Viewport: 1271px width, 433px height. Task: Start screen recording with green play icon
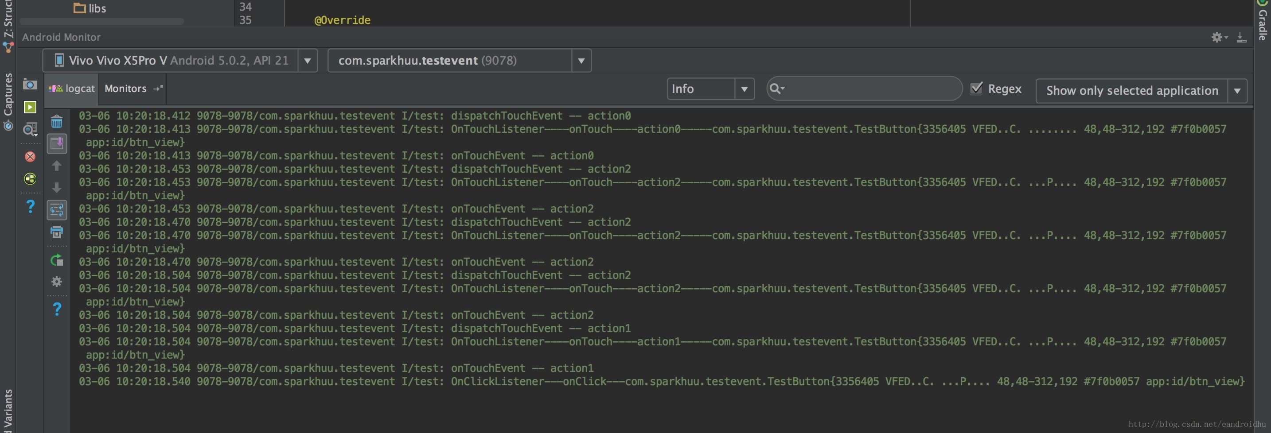pyautogui.click(x=30, y=107)
